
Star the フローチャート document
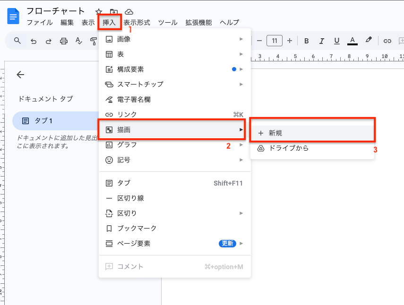(x=98, y=11)
